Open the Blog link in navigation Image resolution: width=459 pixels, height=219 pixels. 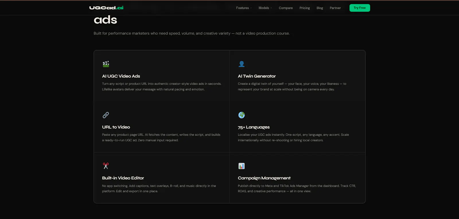(320, 8)
